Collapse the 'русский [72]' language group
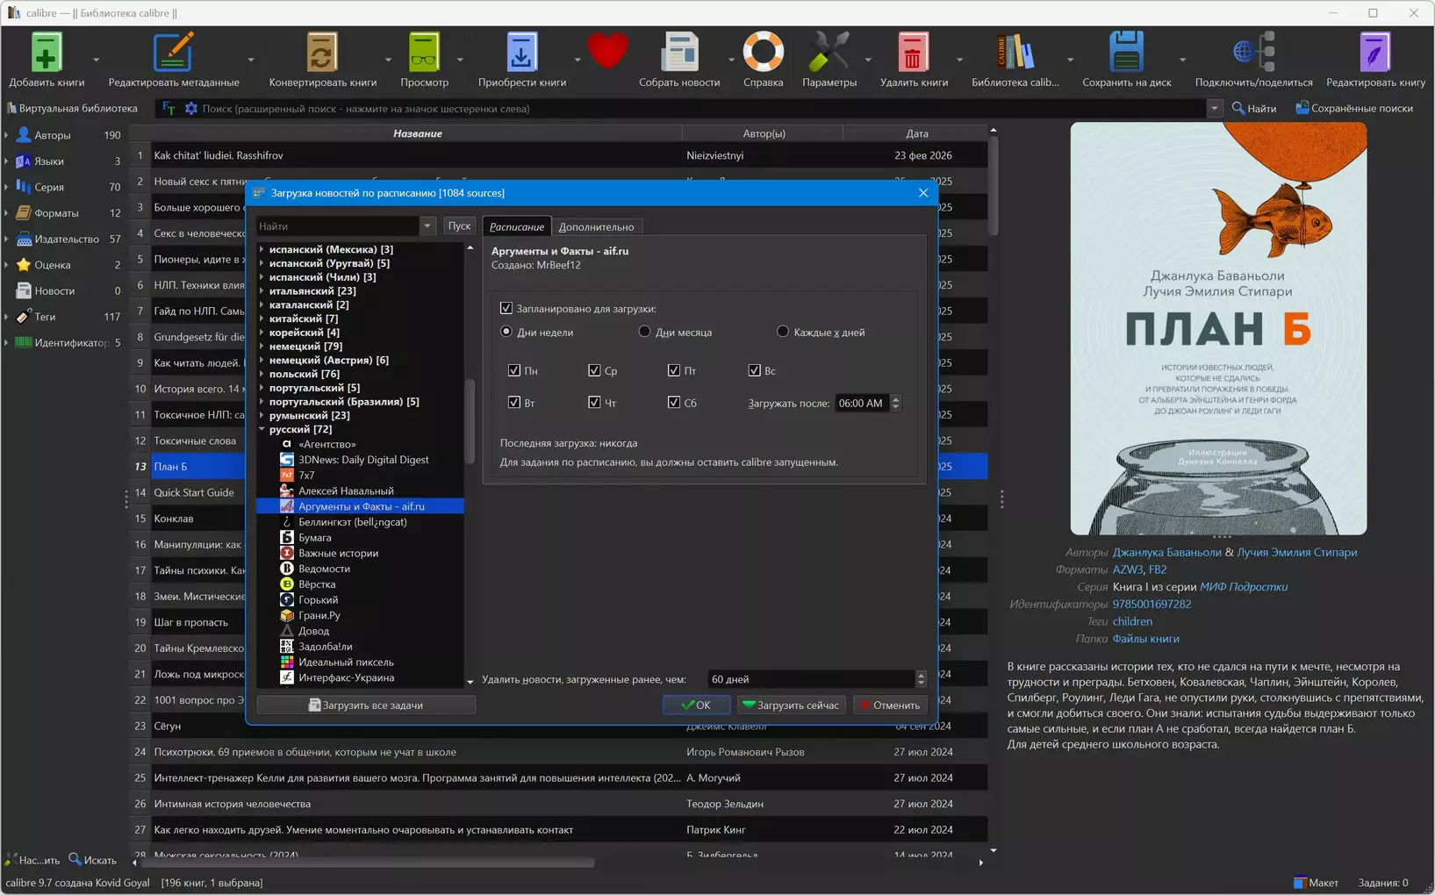This screenshot has width=1435, height=895. coord(262,429)
